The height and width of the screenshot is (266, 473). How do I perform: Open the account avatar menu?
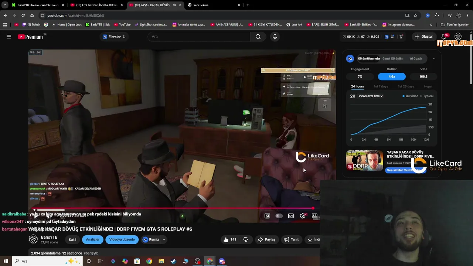pyautogui.click(x=458, y=36)
